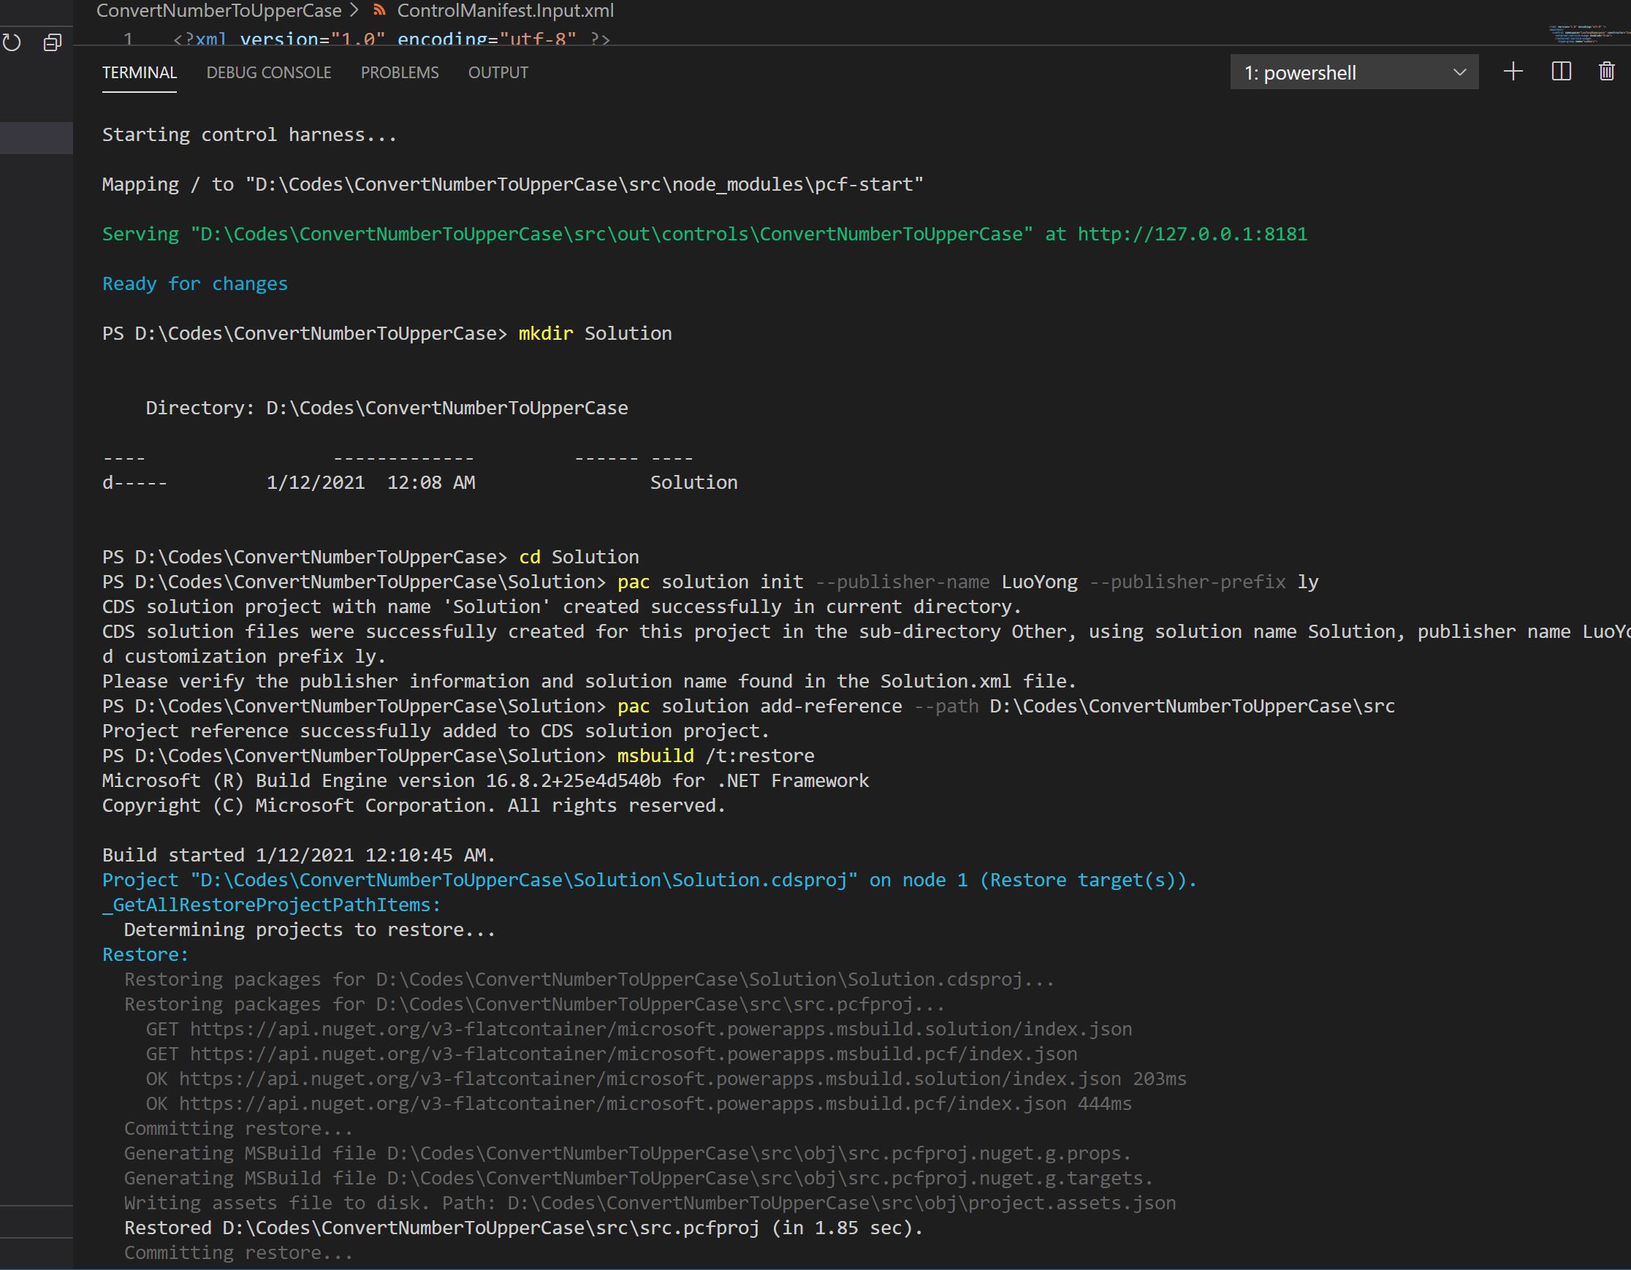
Task: Click 'Mapping / to' pcf-start path line
Action: [513, 184]
